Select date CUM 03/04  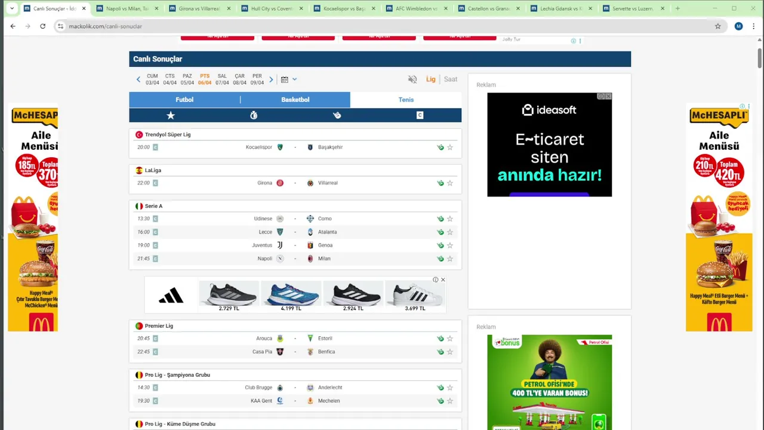[x=152, y=79]
